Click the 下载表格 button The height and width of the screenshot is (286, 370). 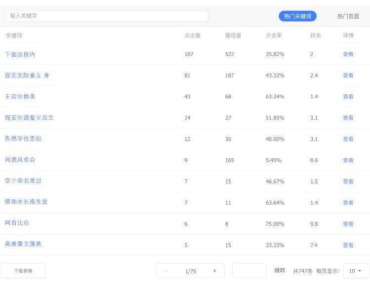[23, 271]
